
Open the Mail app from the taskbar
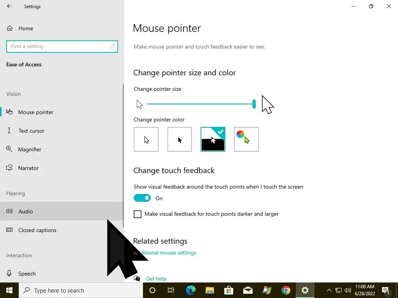(248, 290)
